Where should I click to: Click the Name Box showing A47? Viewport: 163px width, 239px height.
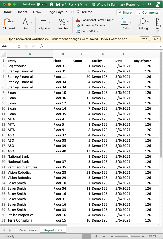pos(9,46)
